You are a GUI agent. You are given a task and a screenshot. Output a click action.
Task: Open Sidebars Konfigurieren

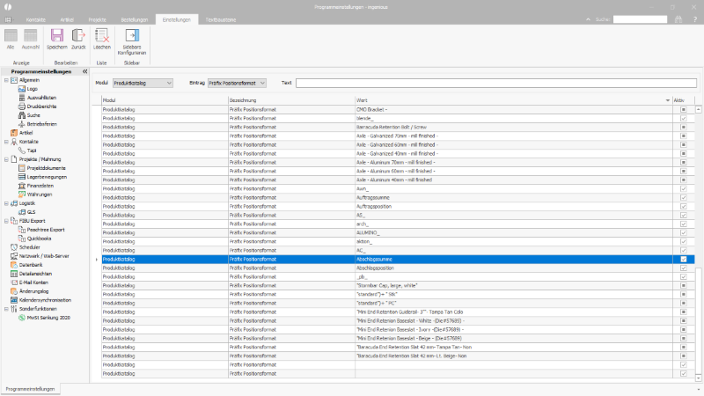pyautogui.click(x=132, y=41)
